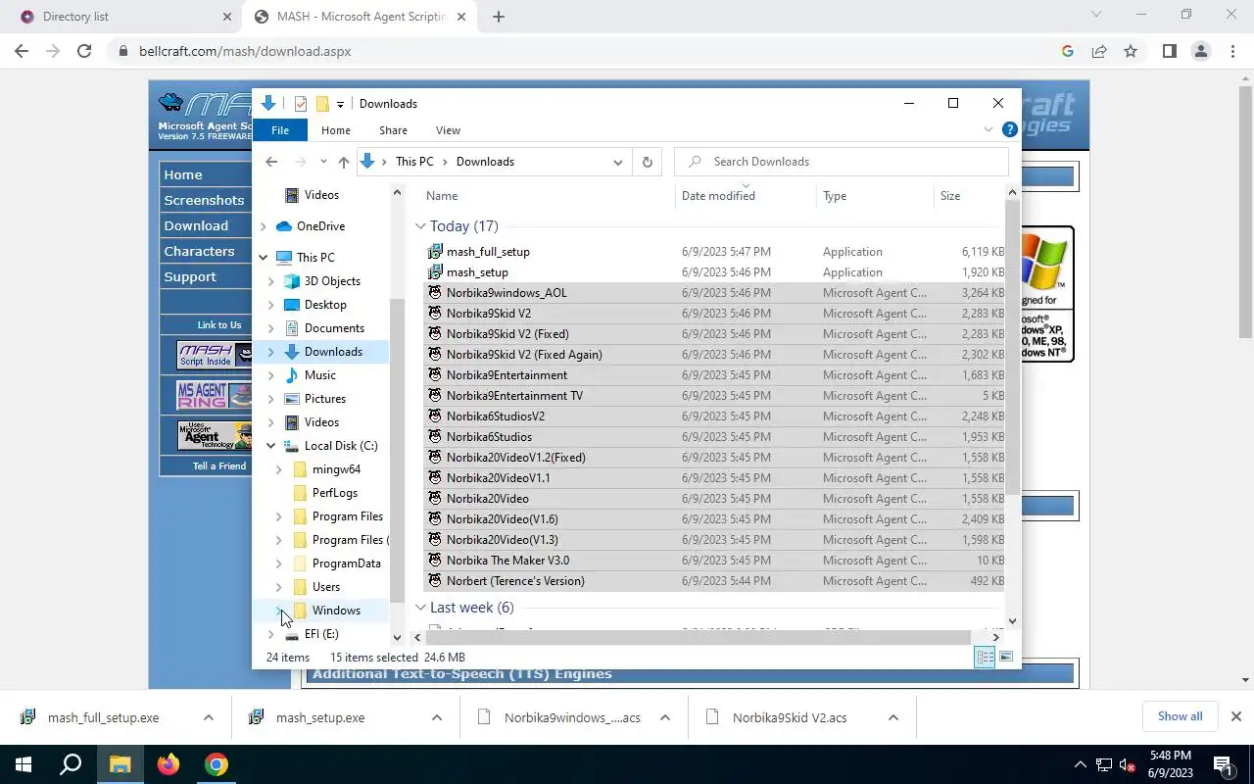Screen dimensions: 1254x784
Task: Click the Properties quick access toolbar icon
Action: tap(301, 104)
